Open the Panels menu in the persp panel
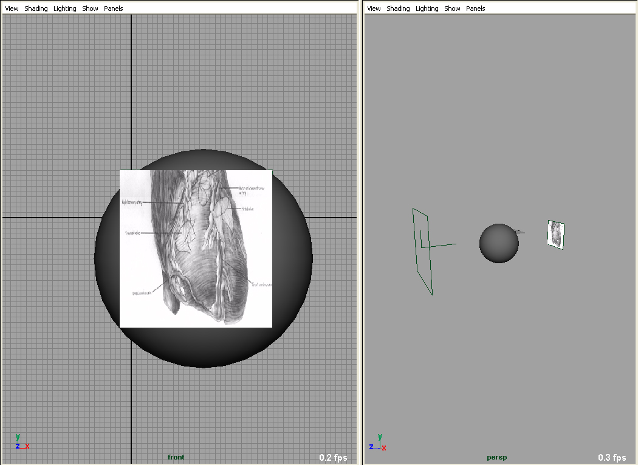Image resolution: width=638 pixels, height=465 pixels. 476,9
